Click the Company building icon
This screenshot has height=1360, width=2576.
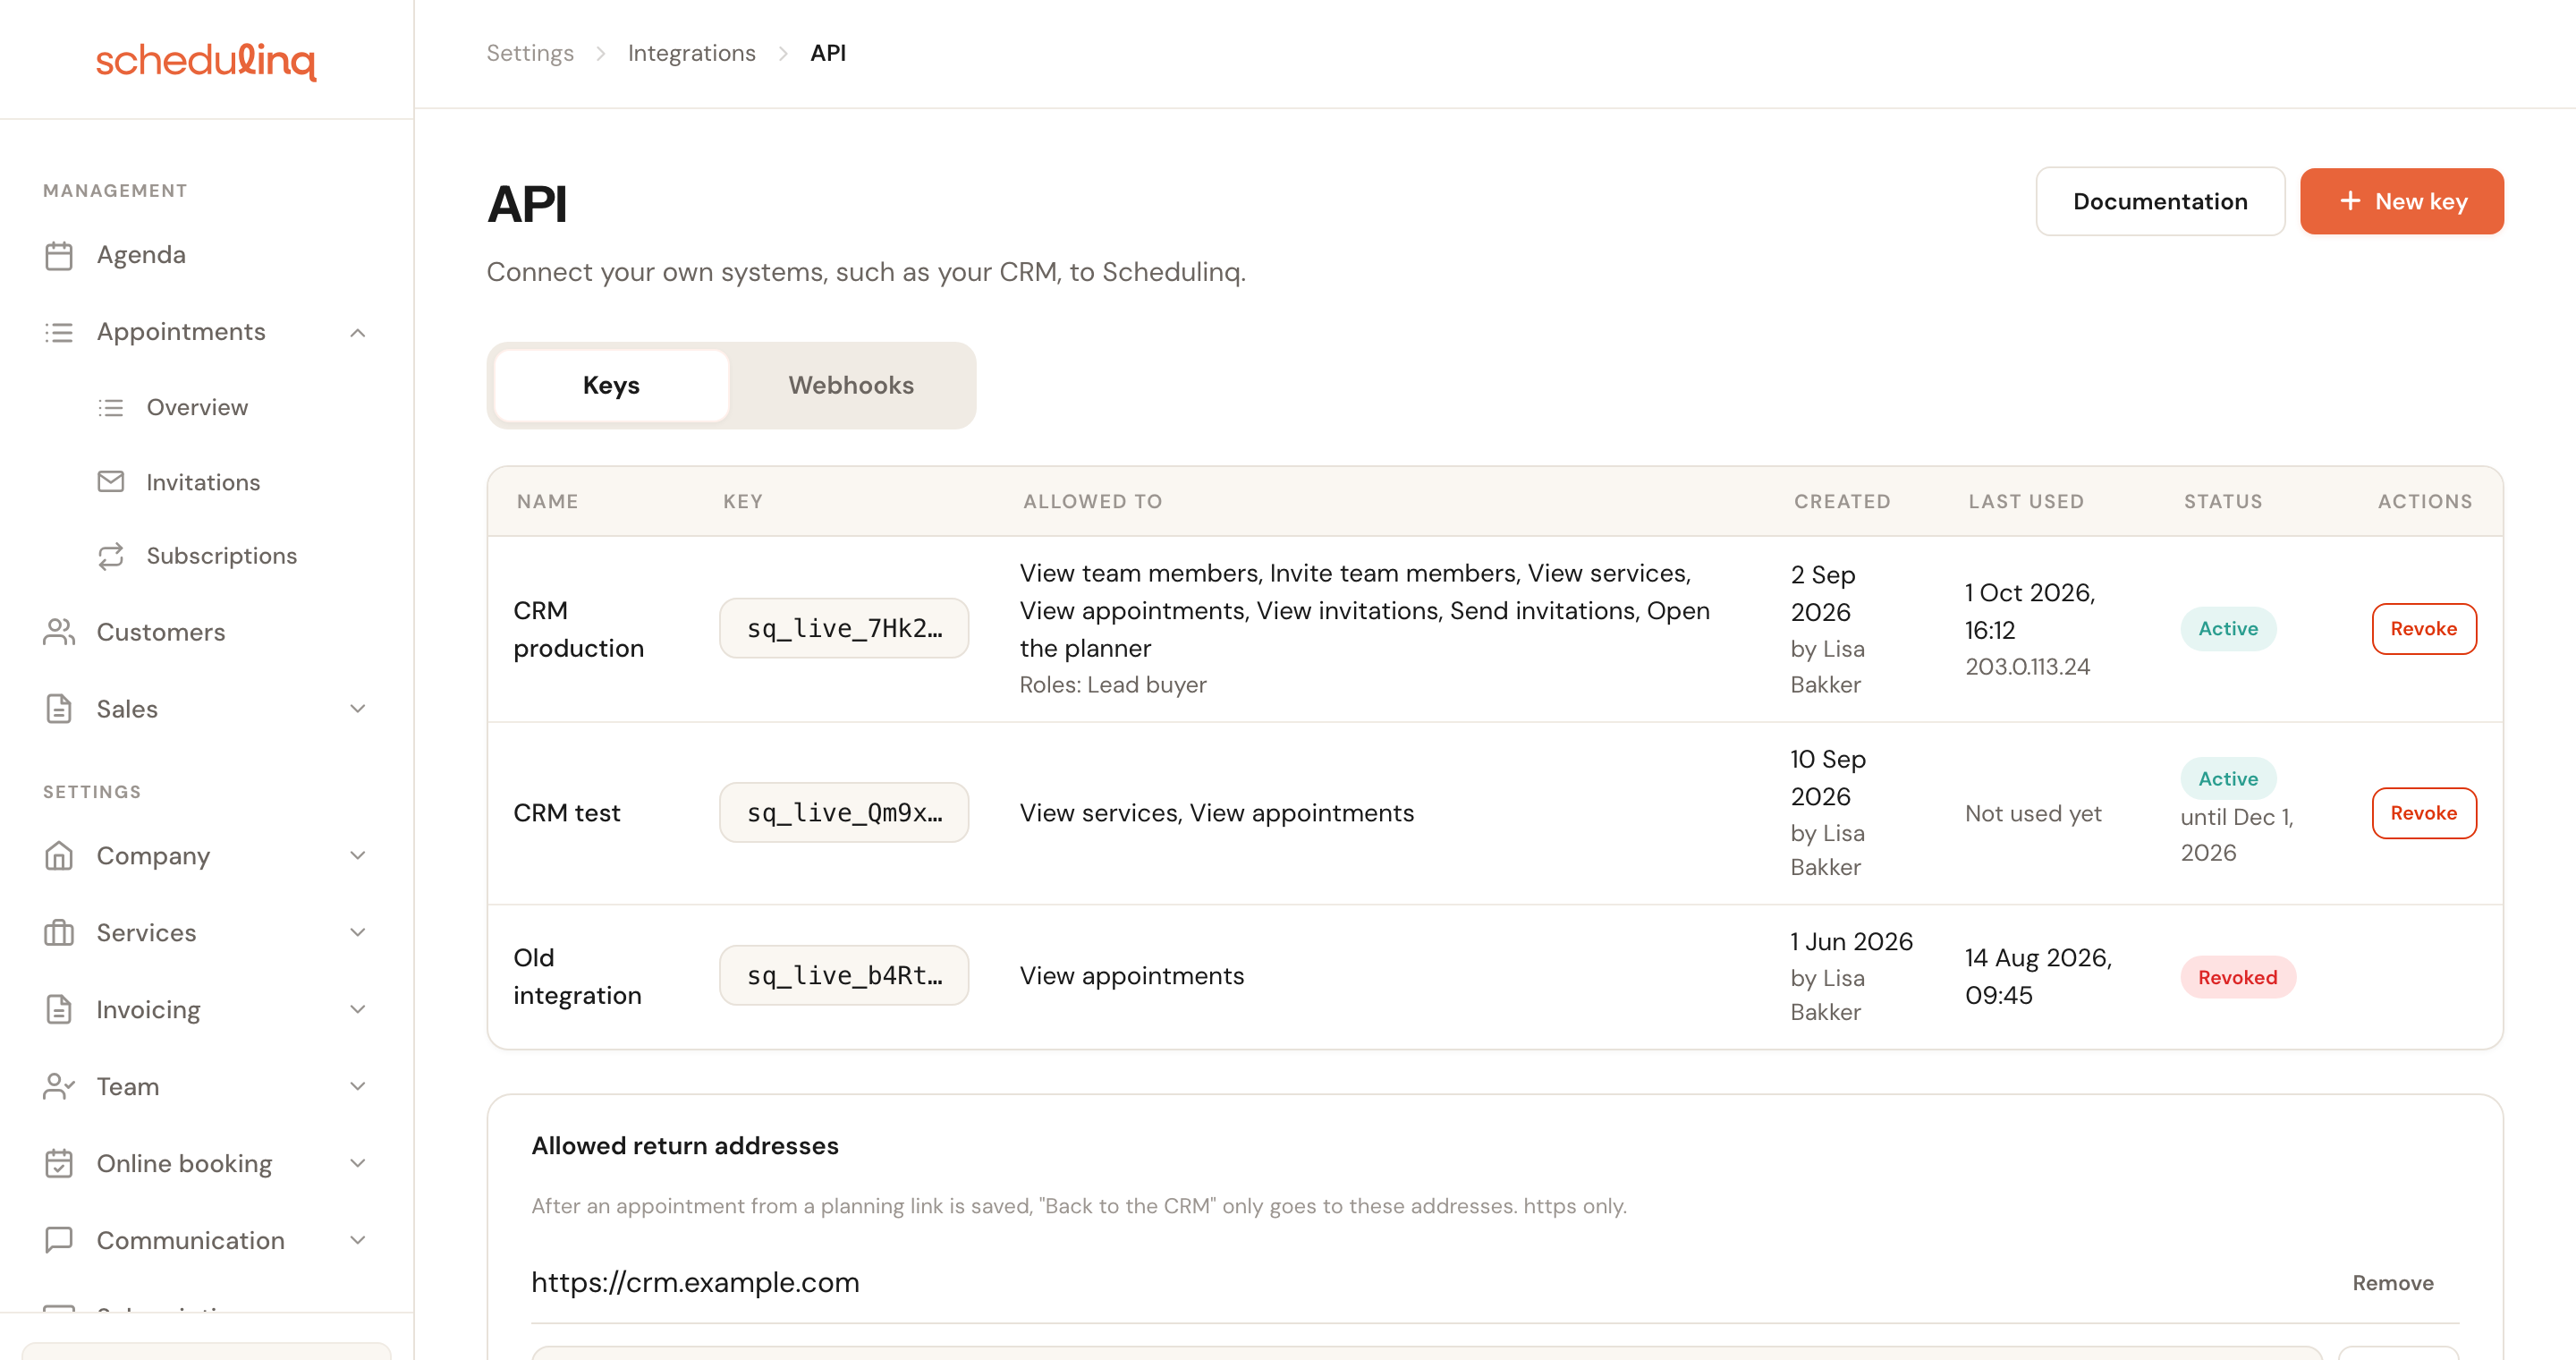coord(59,856)
